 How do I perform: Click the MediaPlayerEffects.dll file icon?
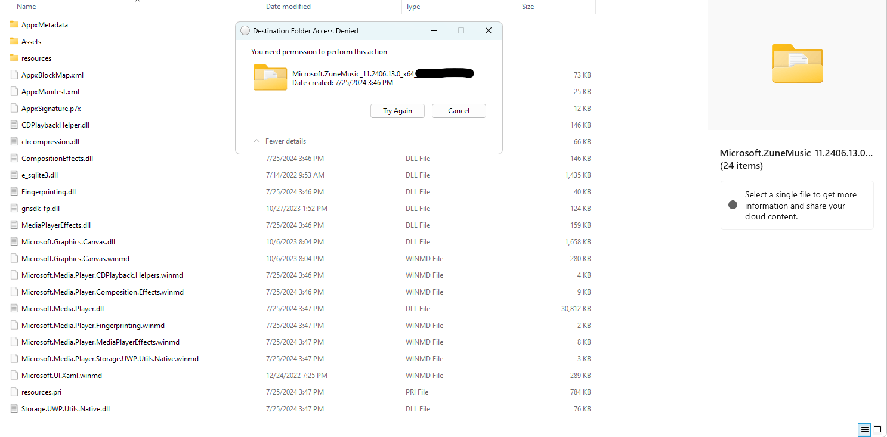point(14,225)
